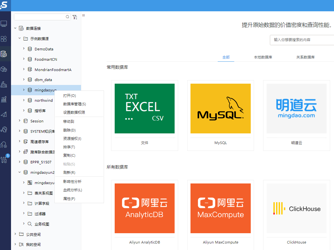The image size is (334, 250).
Task: Select 设置数据权限 in the context menu
Action: pyautogui.click(x=79, y=112)
